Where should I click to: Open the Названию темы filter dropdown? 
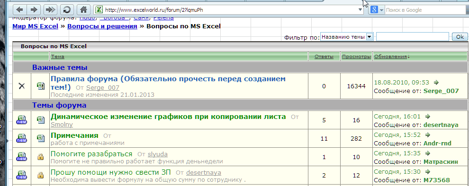(347, 37)
